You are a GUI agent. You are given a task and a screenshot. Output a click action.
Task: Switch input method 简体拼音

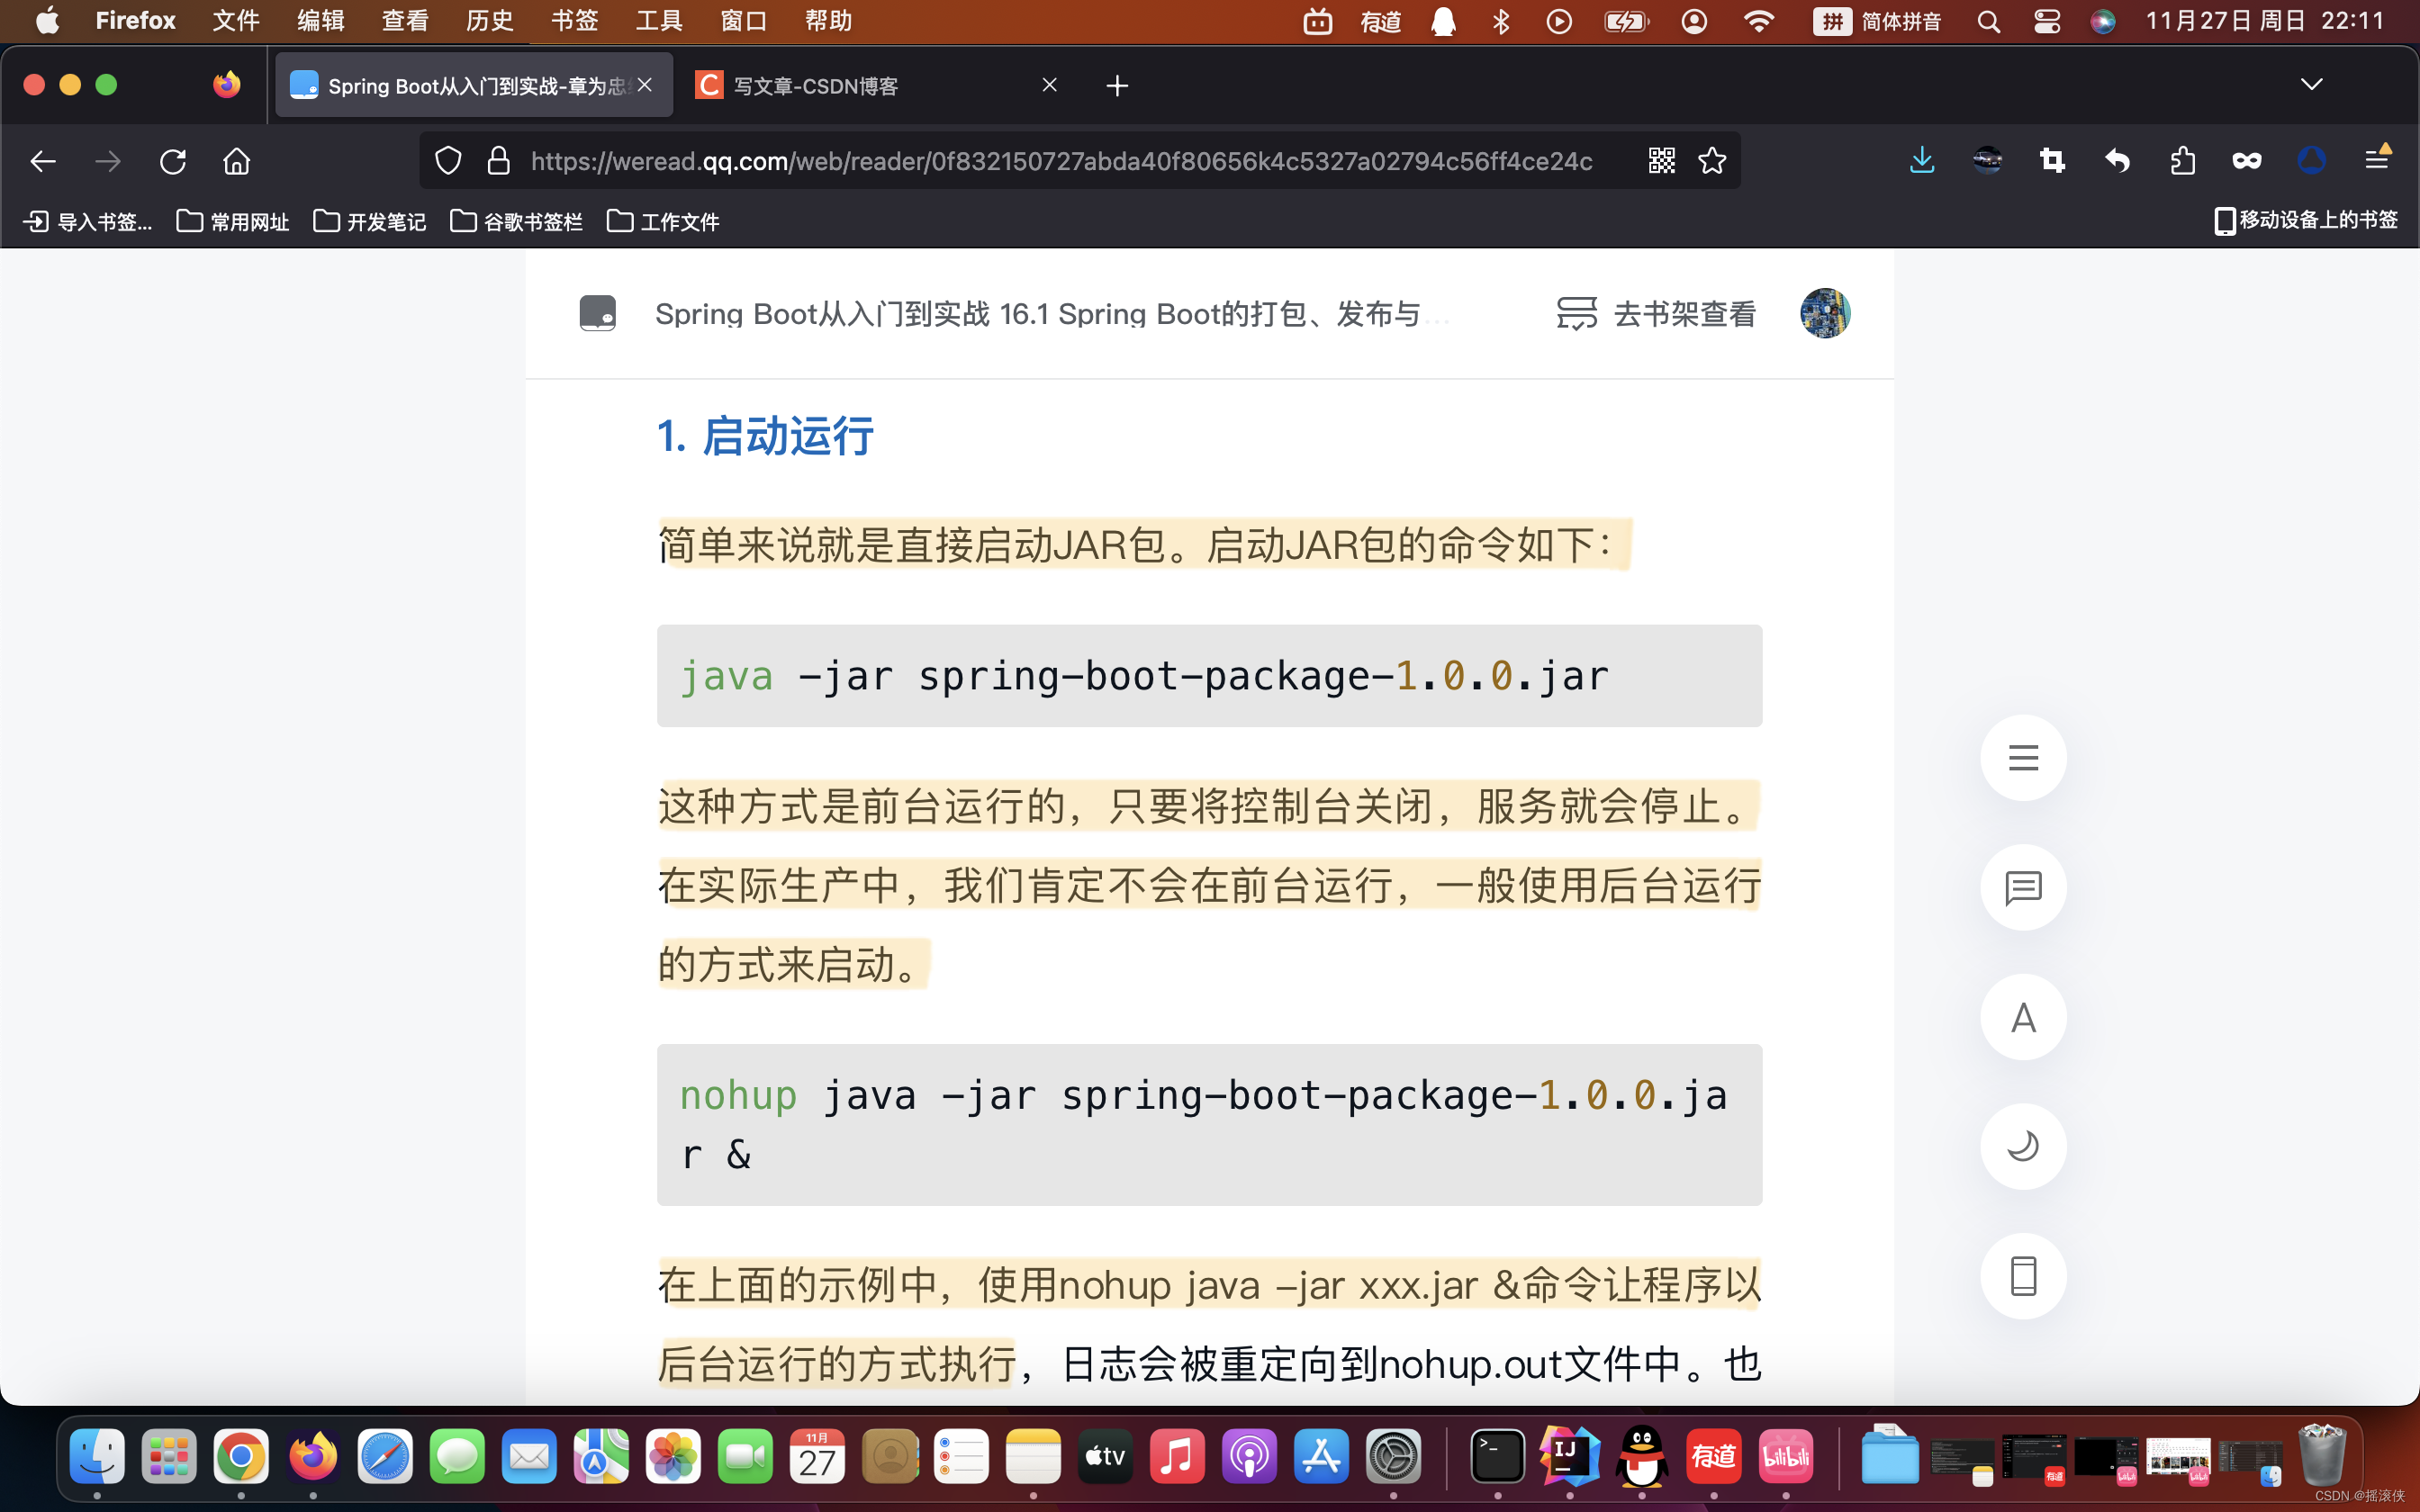tap(1877, 21)
